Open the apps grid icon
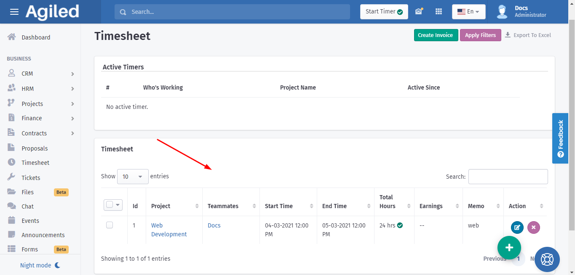575x275 pixels. click(x=439, y=12)
